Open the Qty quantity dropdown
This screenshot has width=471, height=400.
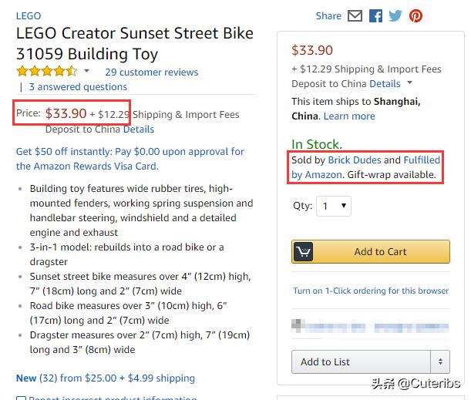click(x=334, y=206)
